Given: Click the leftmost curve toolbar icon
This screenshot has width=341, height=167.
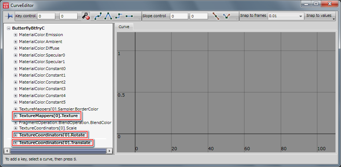Looking at the screenshot, I should pos(9,16).
